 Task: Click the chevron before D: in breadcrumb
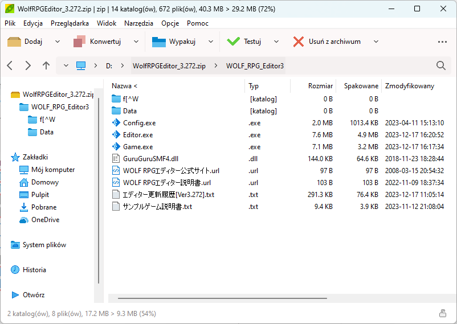96,66
